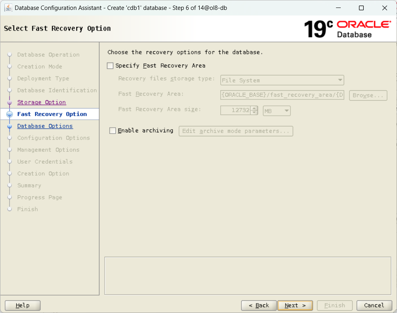Click Edit archive mode parameters button

point(236,131)
